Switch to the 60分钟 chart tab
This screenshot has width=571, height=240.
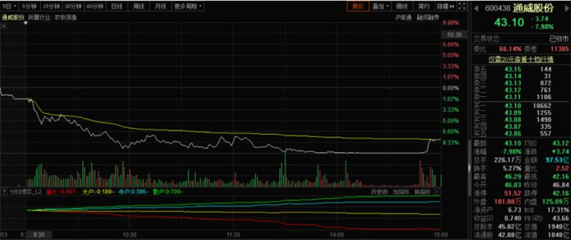[95, 6]
